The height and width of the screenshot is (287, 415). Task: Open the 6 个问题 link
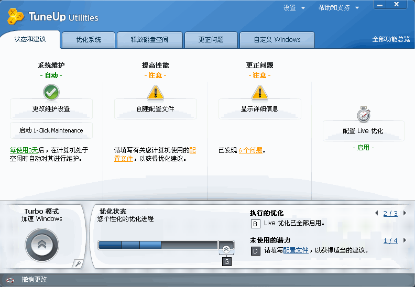tap(250, 150)
